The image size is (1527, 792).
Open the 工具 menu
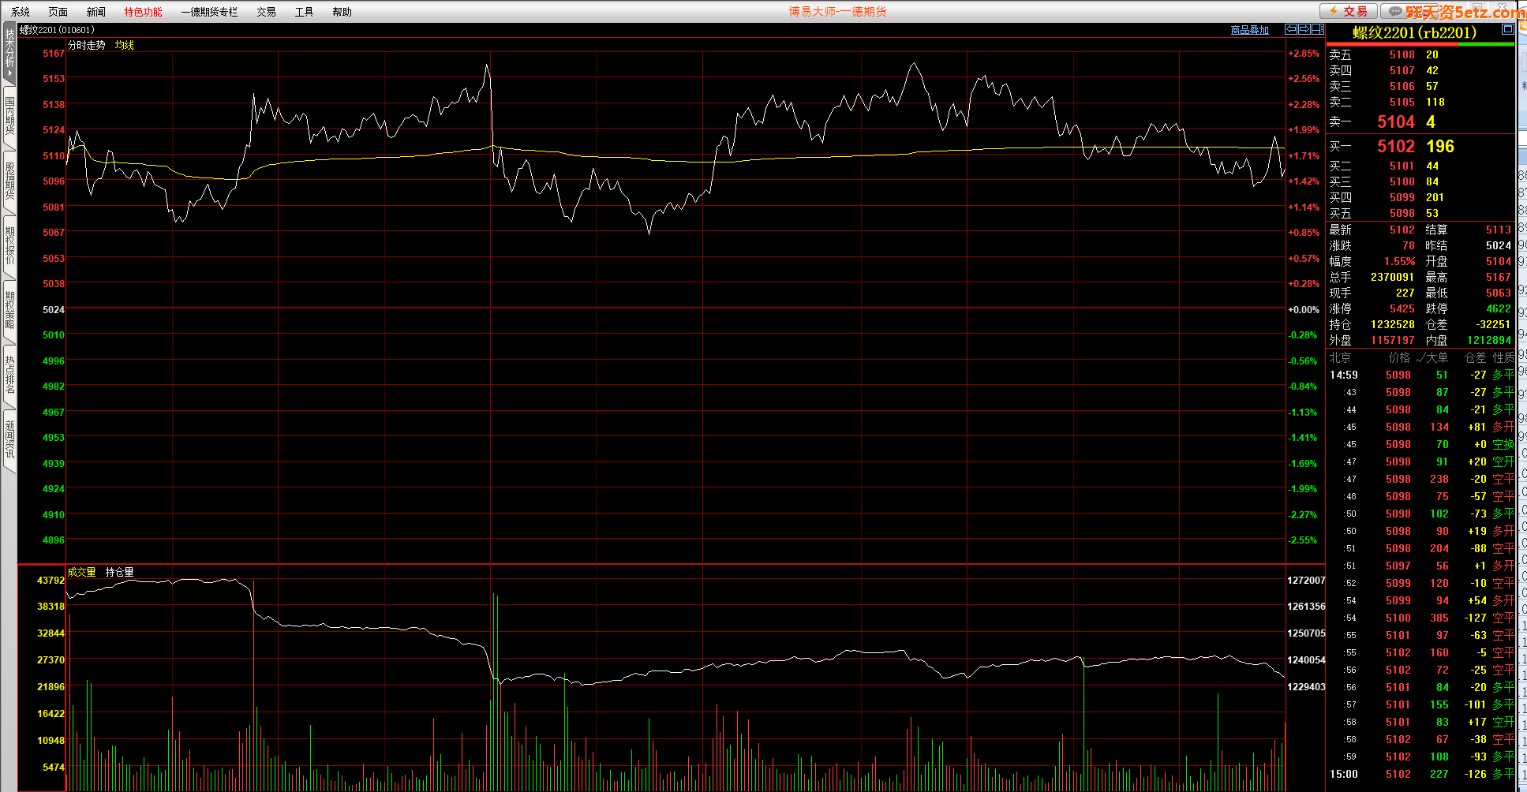click(305, 12)
